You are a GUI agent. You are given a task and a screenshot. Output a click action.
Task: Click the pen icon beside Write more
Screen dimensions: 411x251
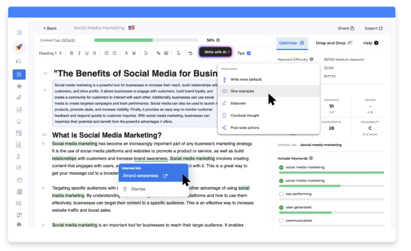224,79
